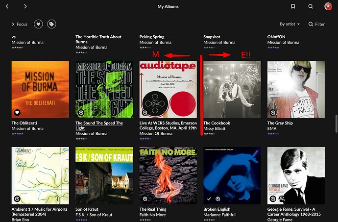Click the star rating under The Grey Ship
Screen dimensions: 338x222
point(273,134)
